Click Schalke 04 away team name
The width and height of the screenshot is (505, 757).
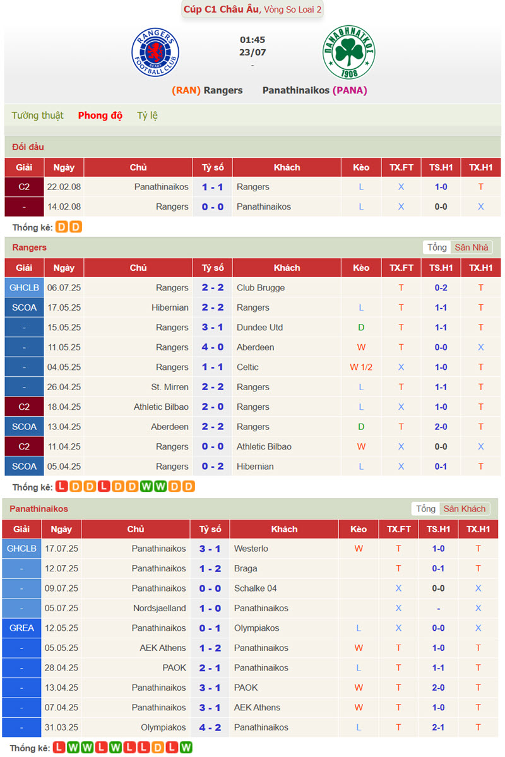[x=256, y=588]
